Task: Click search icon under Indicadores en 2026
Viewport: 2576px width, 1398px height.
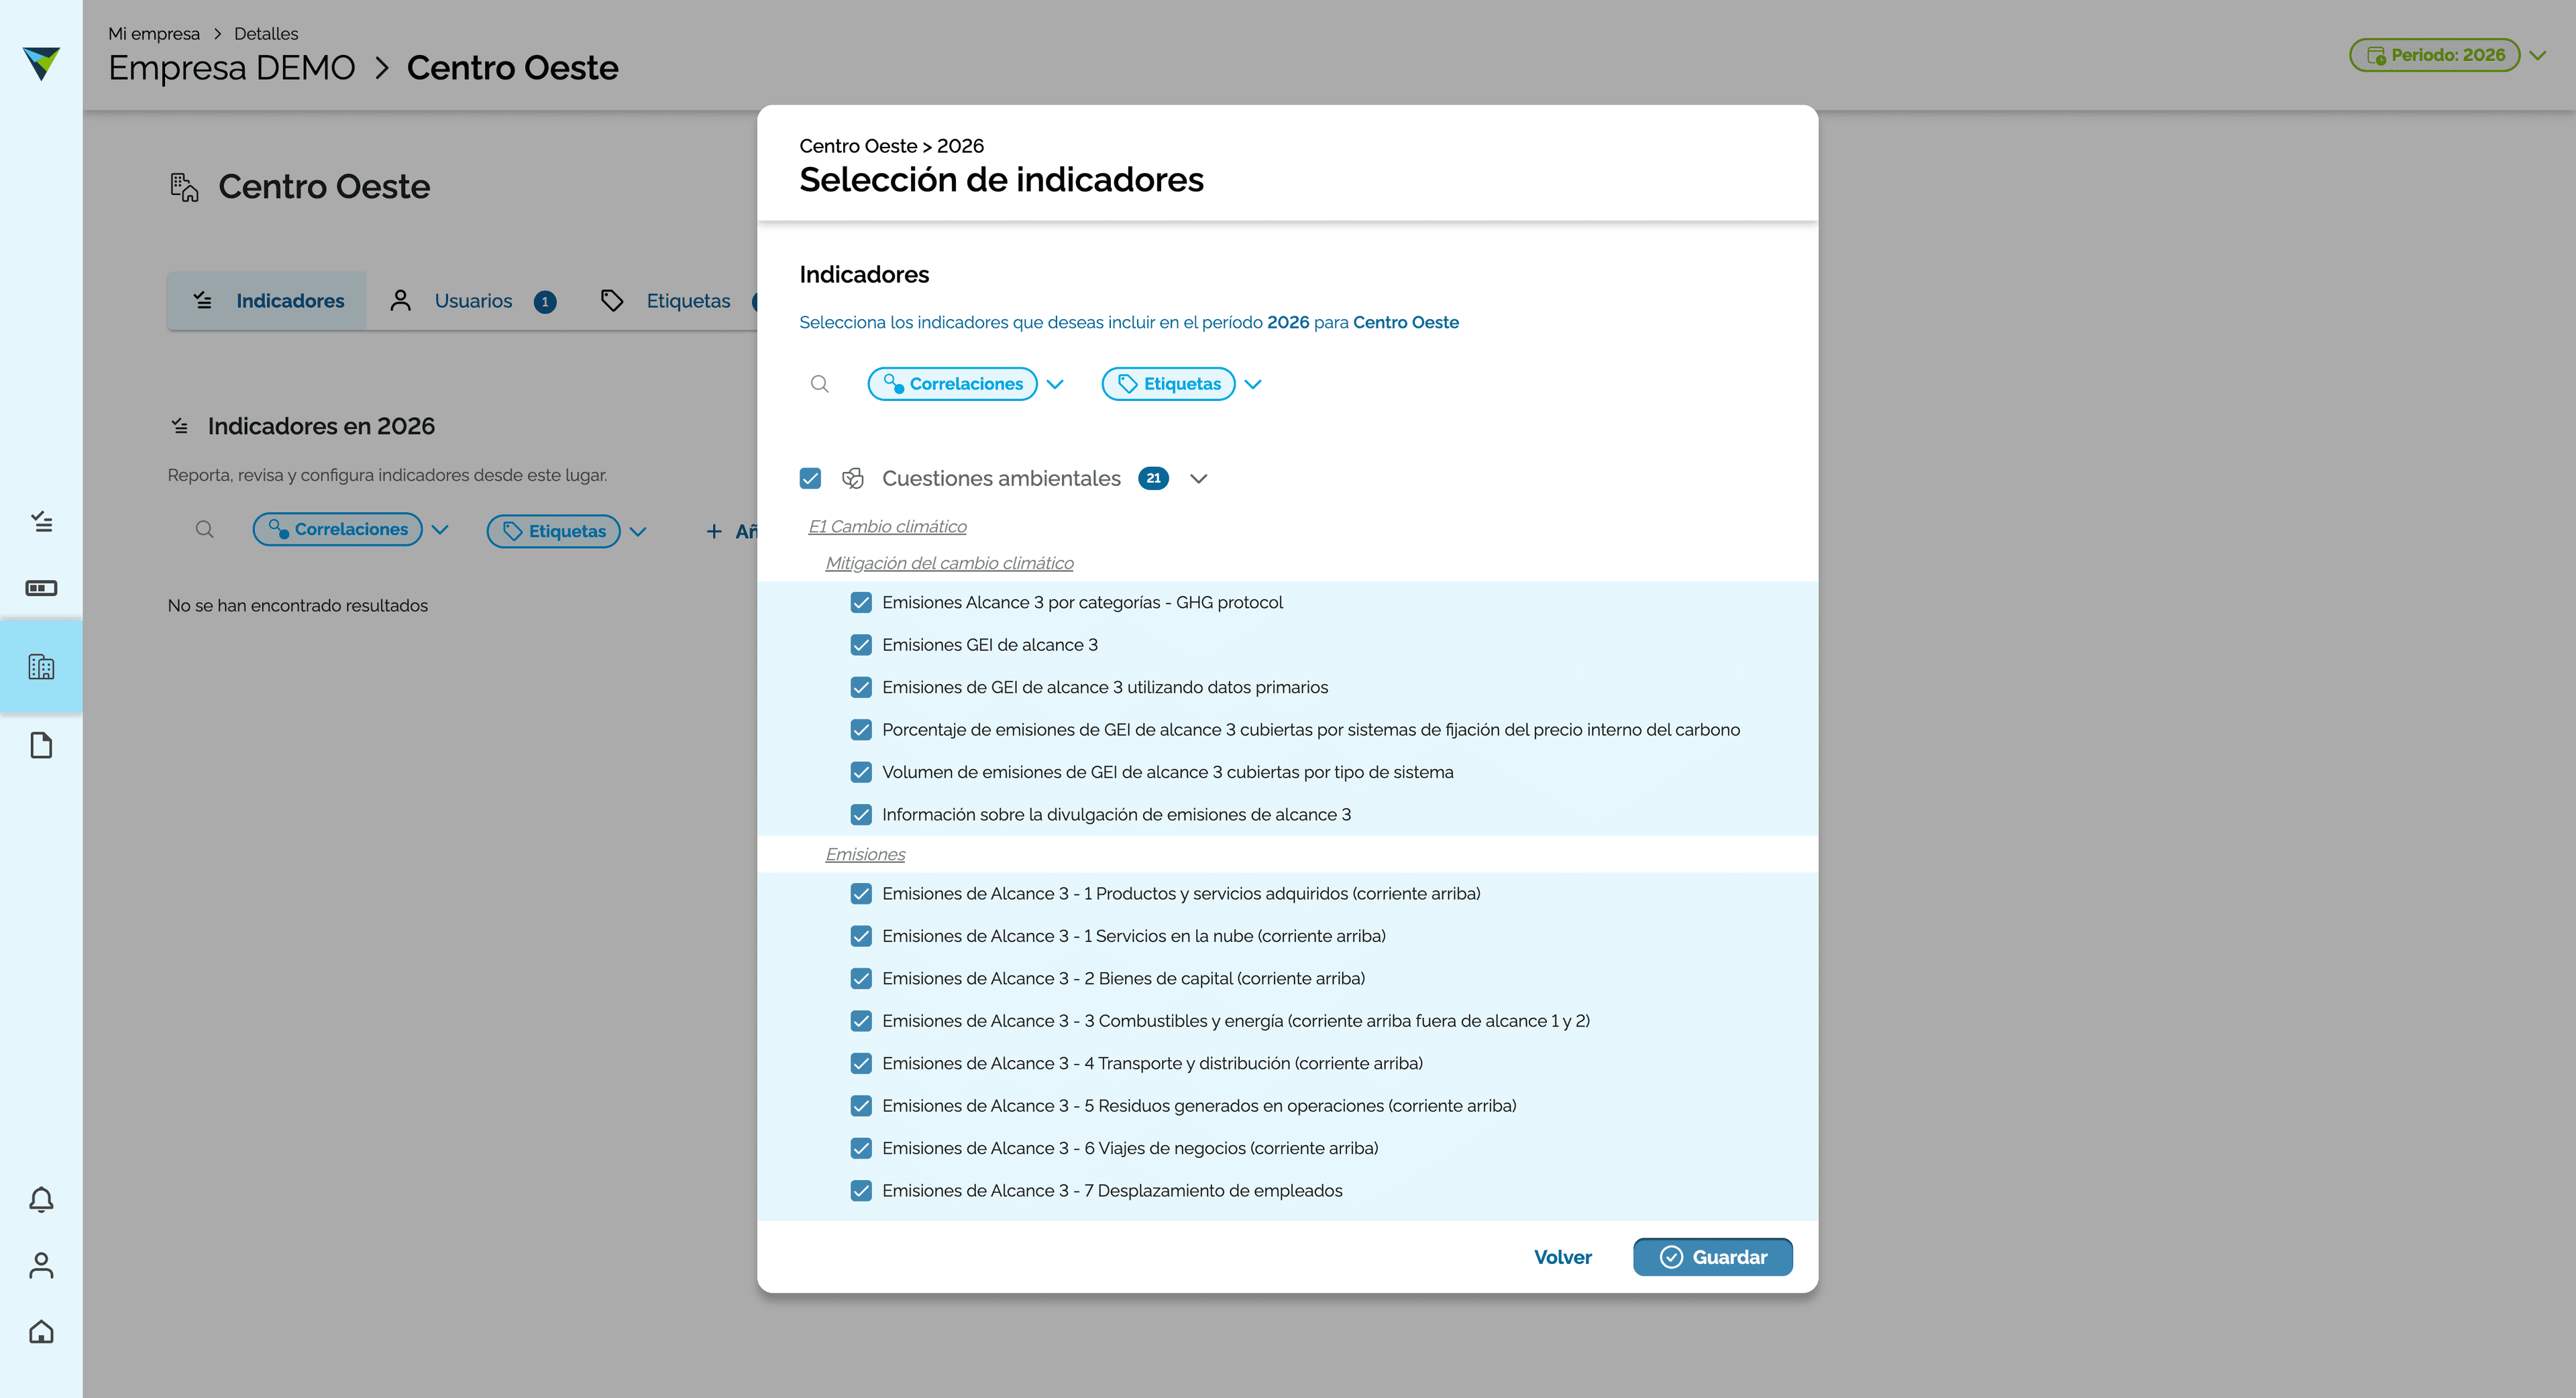Action: pos(204,530)
